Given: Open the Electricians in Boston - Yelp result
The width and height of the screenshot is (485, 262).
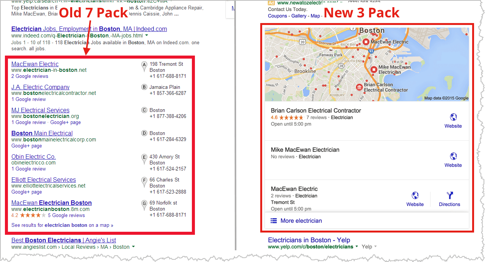Looking at the screenshot, I should pyautogui.click(x=309, y=240).
